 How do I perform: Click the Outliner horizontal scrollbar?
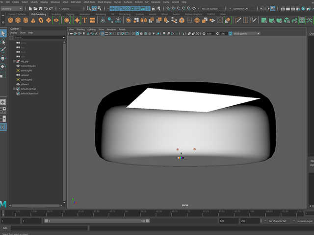35,206
